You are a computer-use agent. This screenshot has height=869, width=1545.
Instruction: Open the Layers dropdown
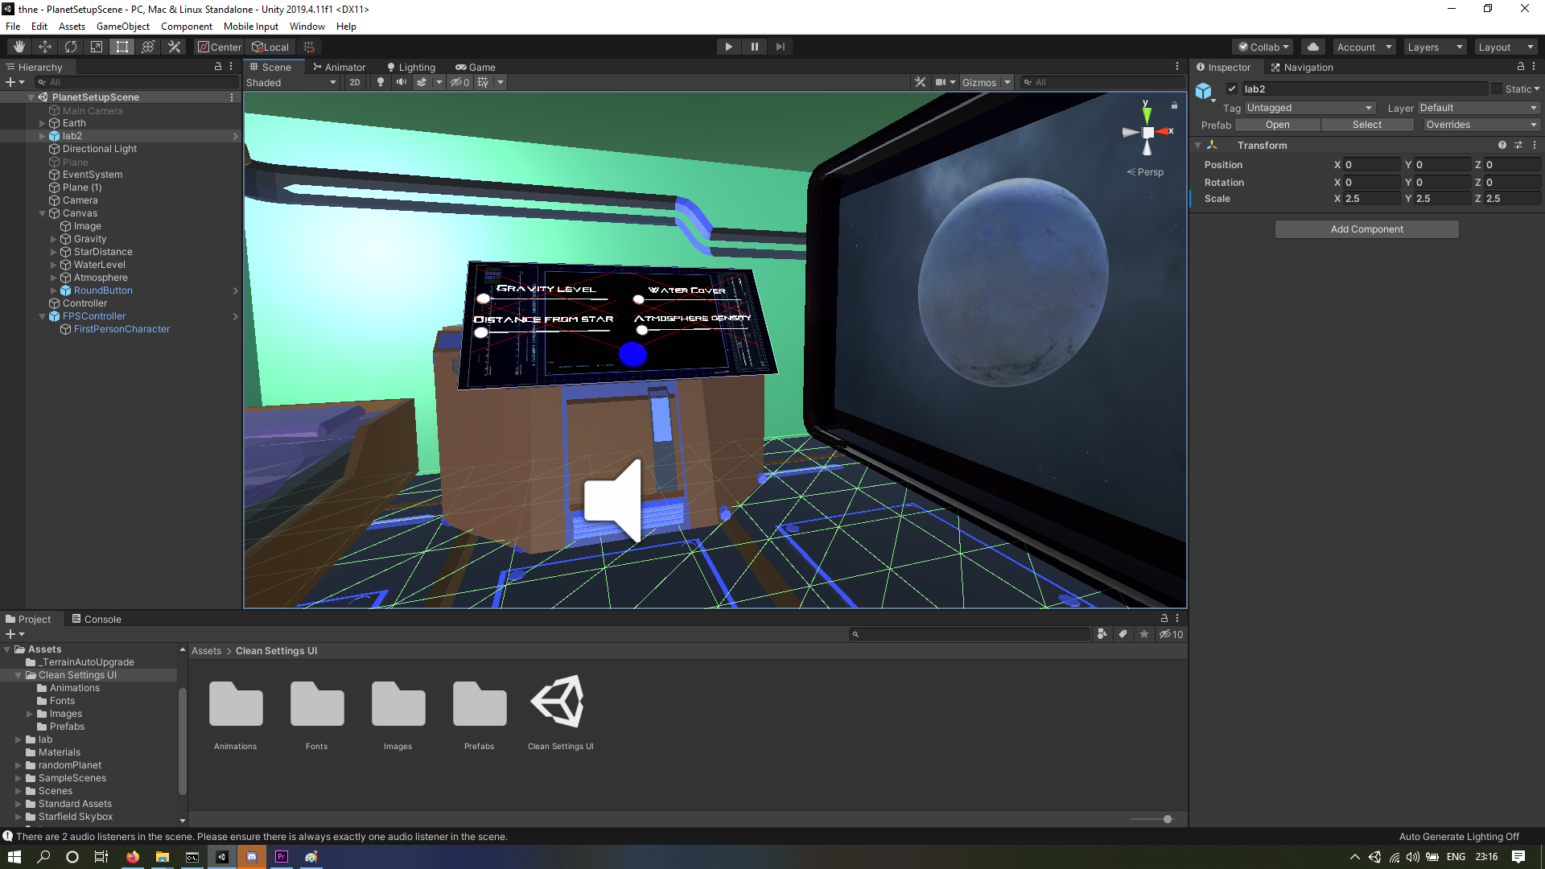tap(1435, 47)
